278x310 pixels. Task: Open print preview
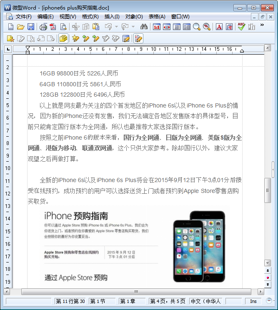(63, 27)
